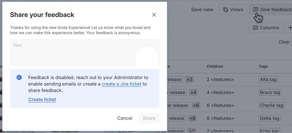Image resolution: width=292 pixels, height=133 pixels.
Task: Open the Views button
Action: point(233,10)
